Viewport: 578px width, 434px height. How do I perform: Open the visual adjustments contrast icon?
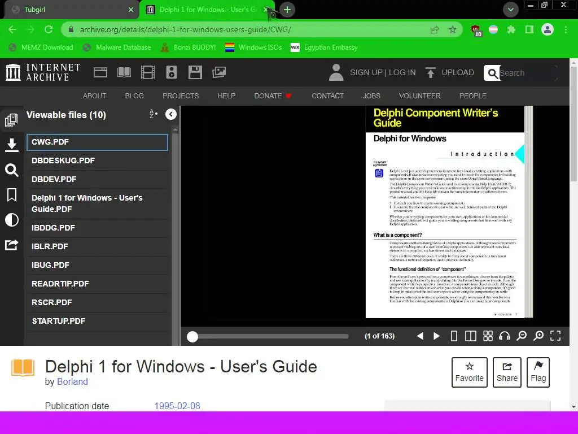[11, 220]
